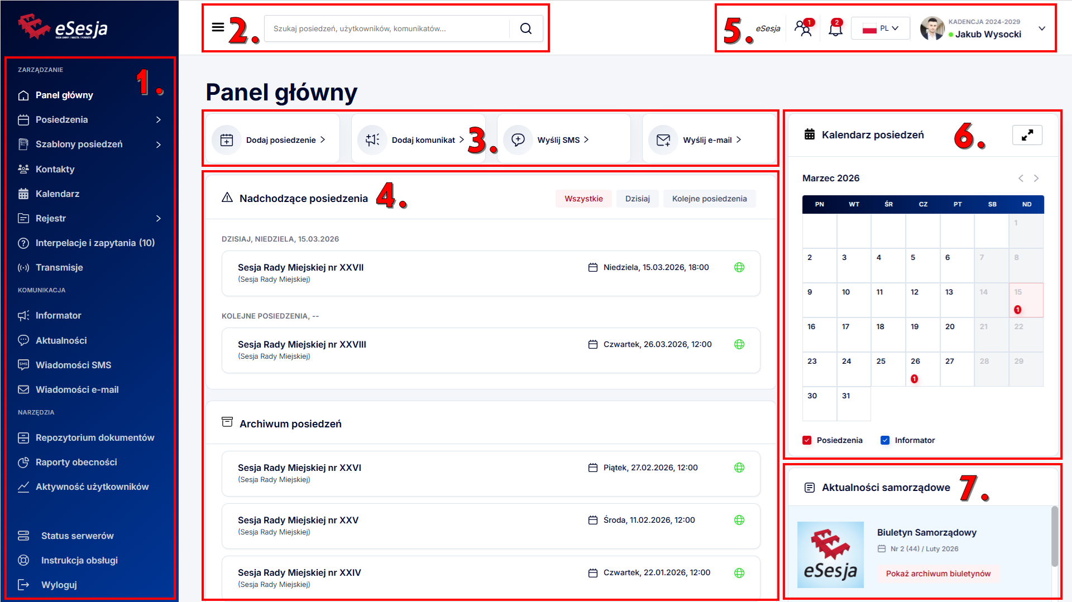This screenshot has height=602, width=1072.
Task: Click globe icon for Sesja XXVII
Action: click(x=739, y=267)
